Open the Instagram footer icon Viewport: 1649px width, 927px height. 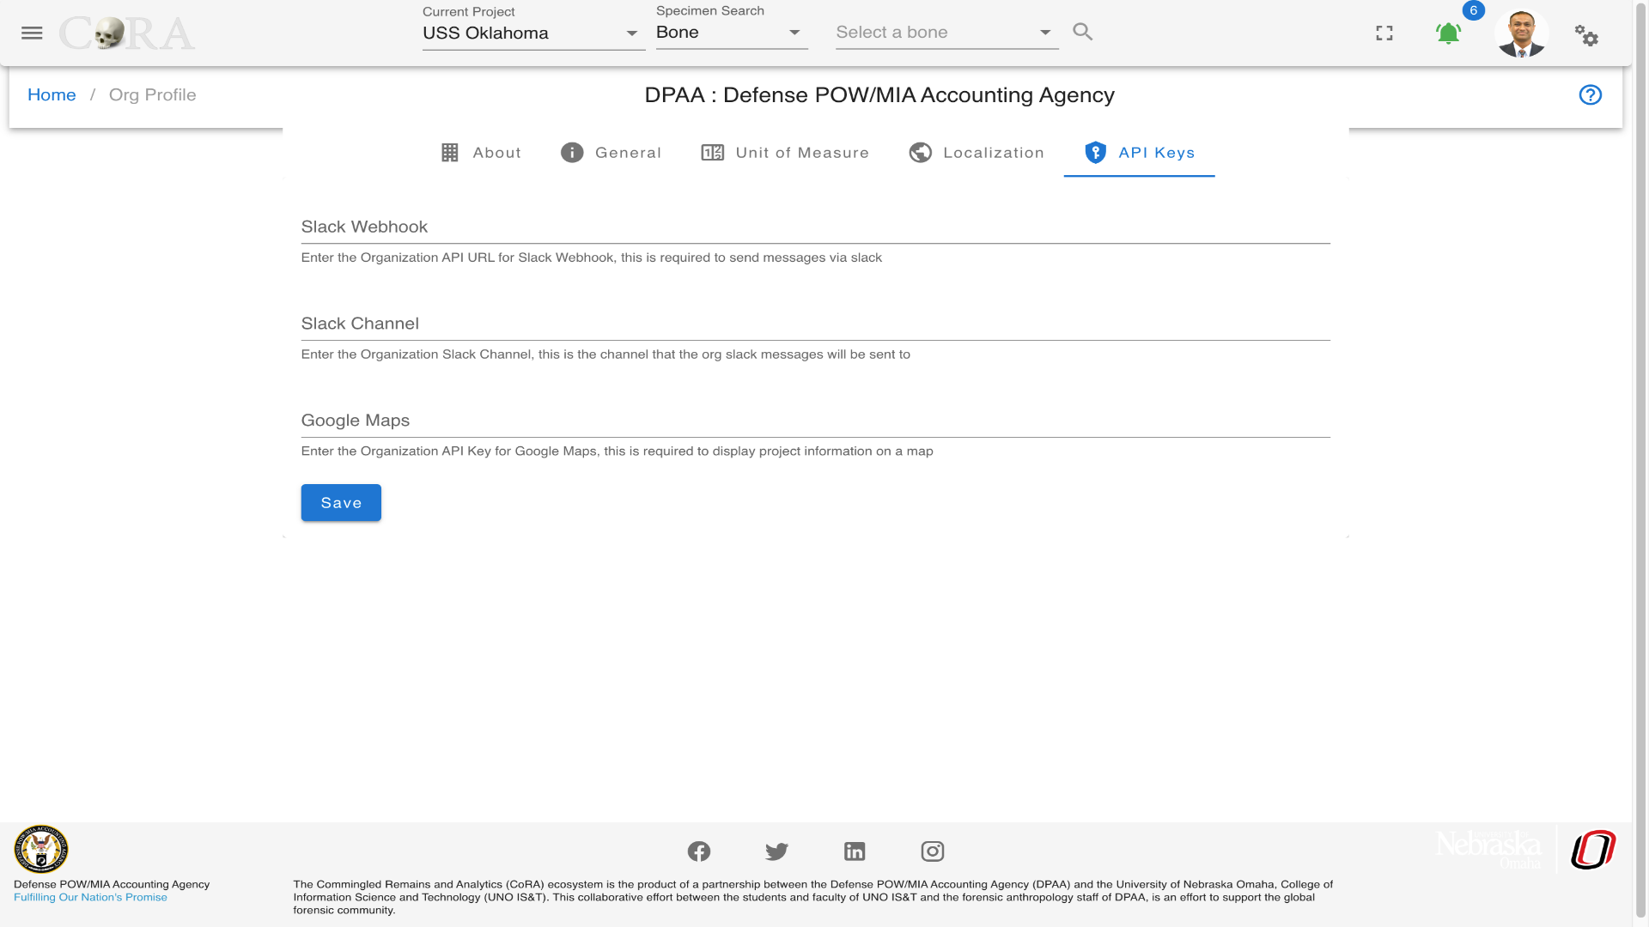(933, 851)
